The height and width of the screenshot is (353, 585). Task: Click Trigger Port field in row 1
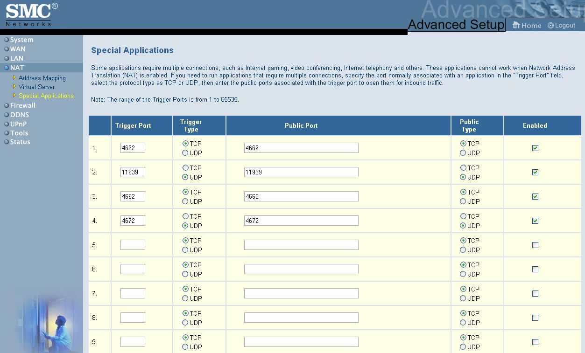click(133, 148)
